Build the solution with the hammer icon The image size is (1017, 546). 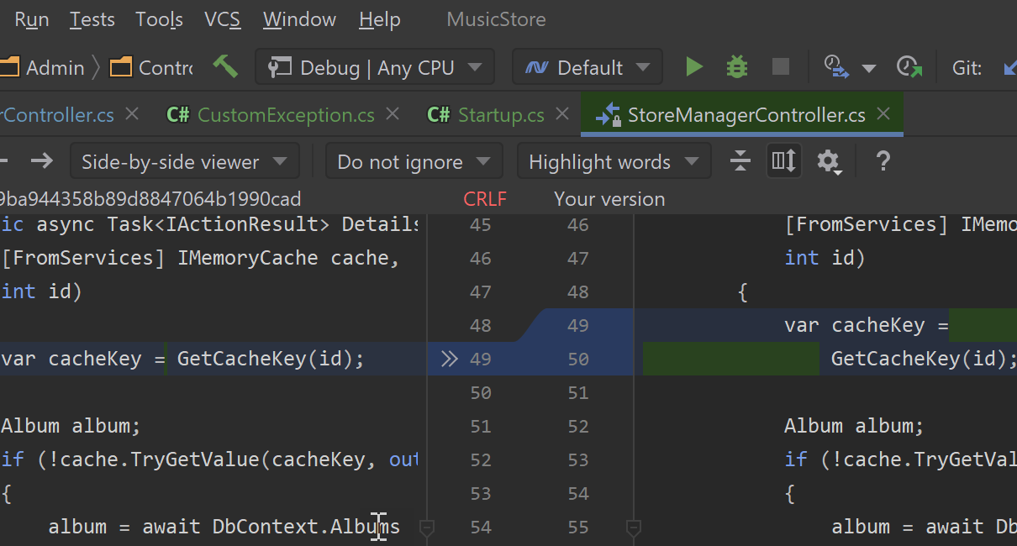[x=225, y=66]
